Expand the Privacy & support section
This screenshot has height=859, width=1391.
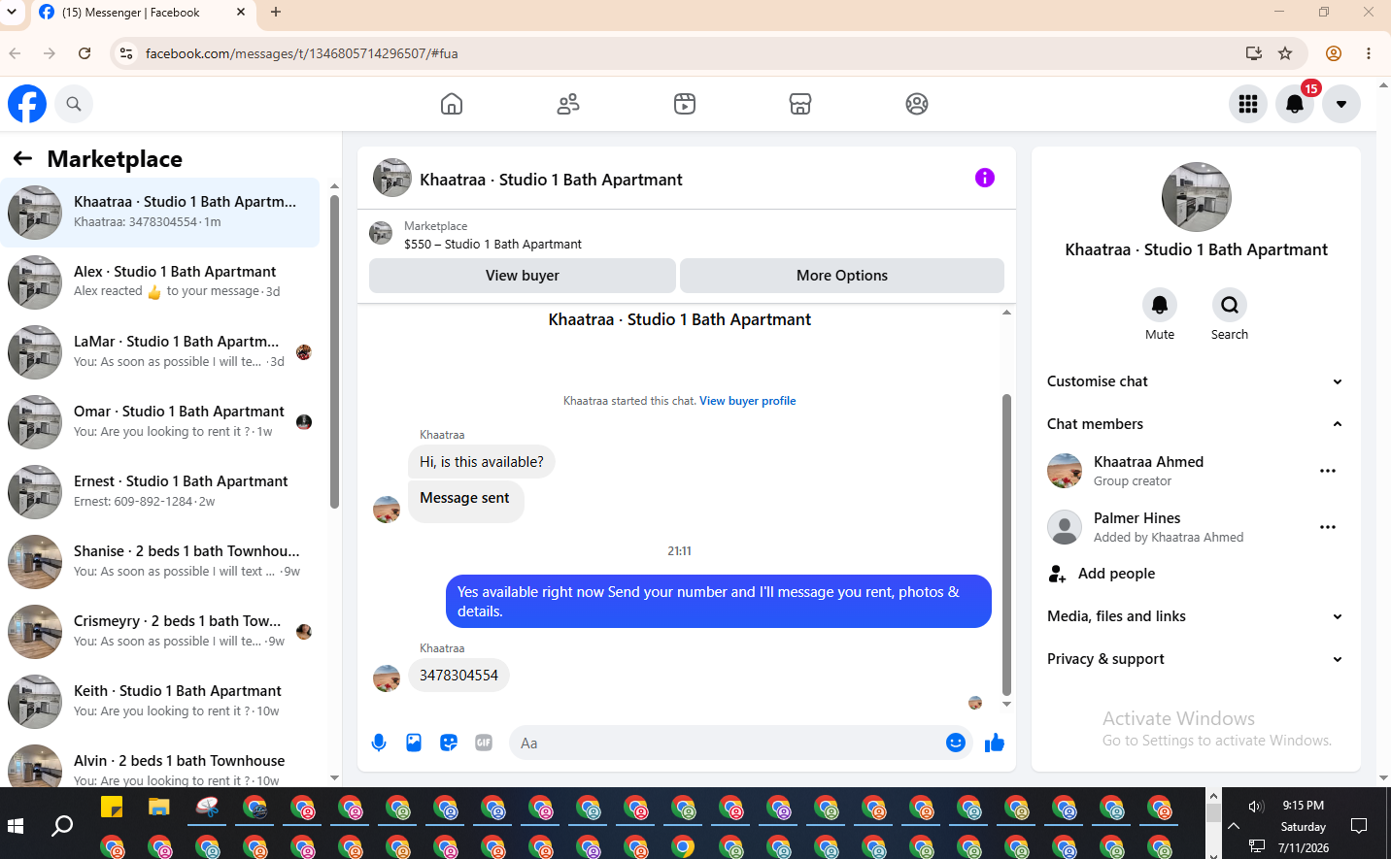coord(1196,659)
